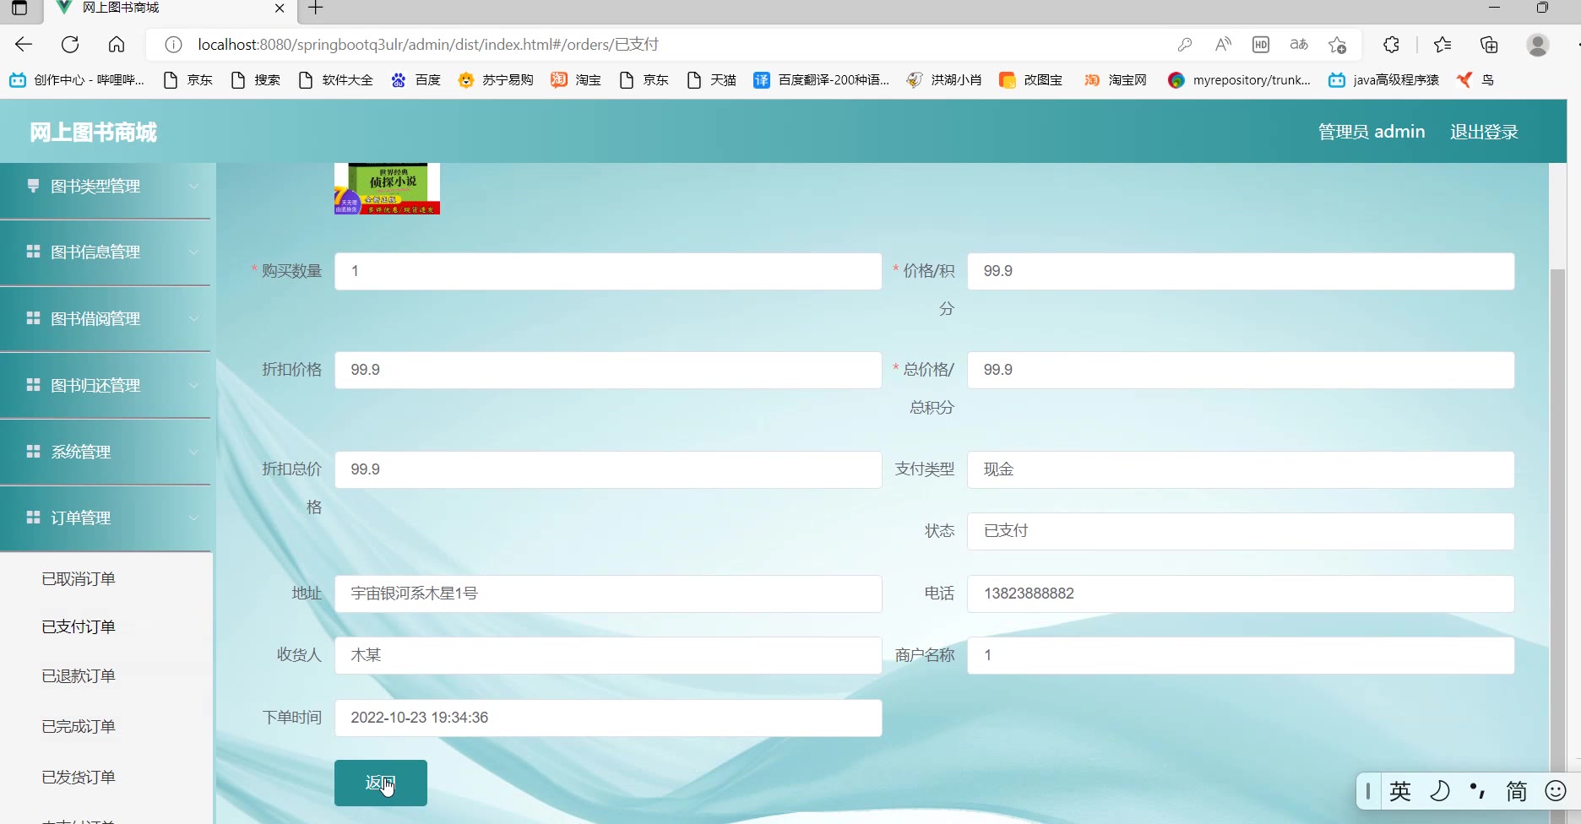The image size is (1581, 824).
Task: Click the 电话 input field
Action: (1241, 594)
